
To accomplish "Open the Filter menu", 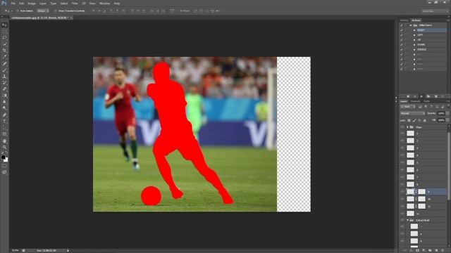I will (x=75, y=4).
